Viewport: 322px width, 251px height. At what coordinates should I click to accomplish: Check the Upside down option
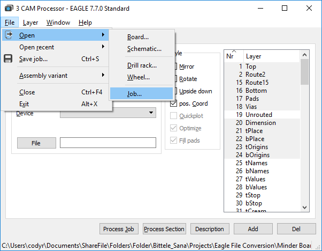click(x=174, y=91)
